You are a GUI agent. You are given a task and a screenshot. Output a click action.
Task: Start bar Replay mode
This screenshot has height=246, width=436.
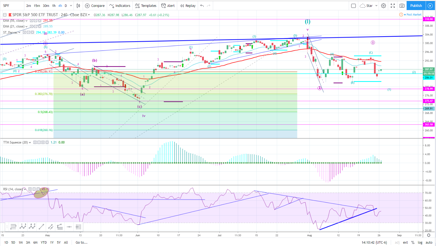tap(188, 6)
